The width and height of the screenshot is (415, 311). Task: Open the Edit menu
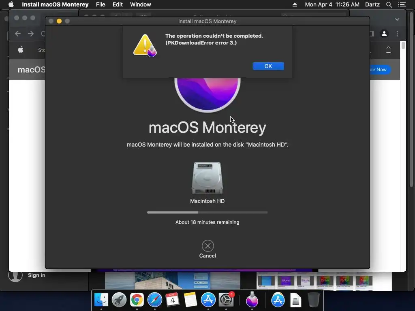(x=118, y=4)
